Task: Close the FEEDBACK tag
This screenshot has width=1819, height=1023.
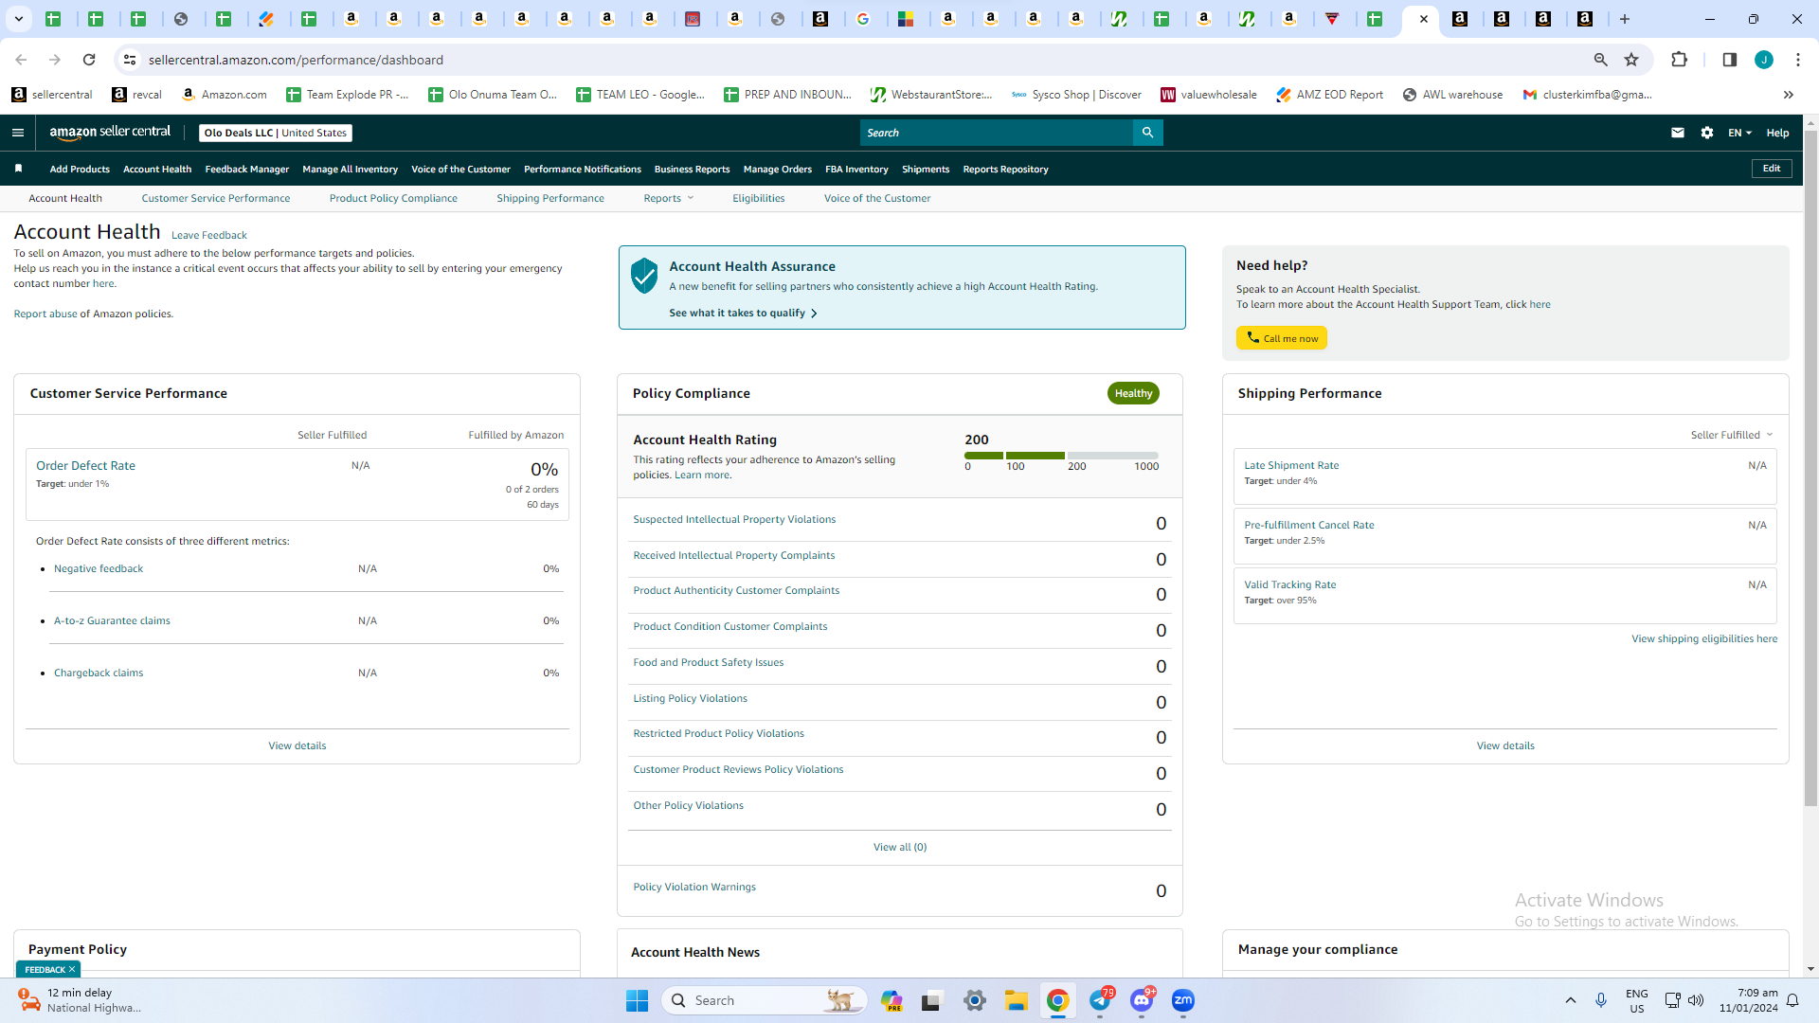Action: pyautogui.click(x=72, y=969)
